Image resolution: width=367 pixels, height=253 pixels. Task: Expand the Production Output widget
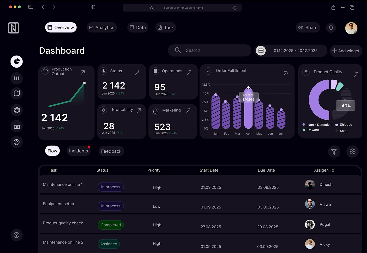click(83, 72)
